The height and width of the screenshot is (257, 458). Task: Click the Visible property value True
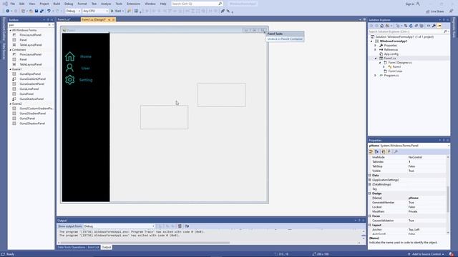411,171
